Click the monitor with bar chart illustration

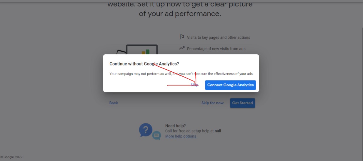pyautogui.click(x=142, y=50)
